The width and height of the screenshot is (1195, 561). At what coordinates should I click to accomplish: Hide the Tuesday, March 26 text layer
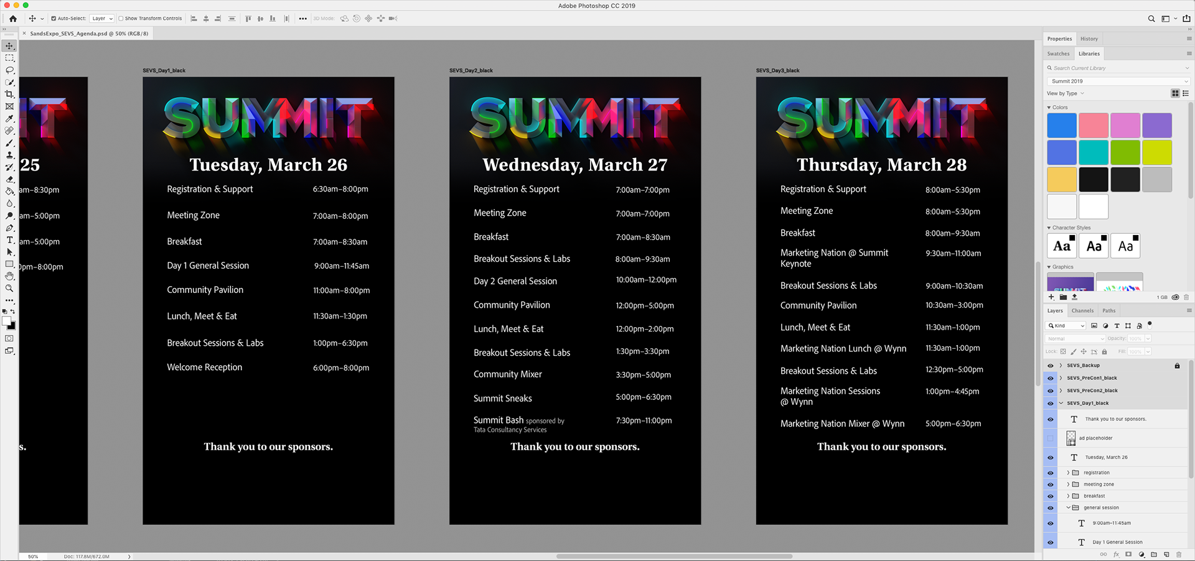(x=1051, y=457)
